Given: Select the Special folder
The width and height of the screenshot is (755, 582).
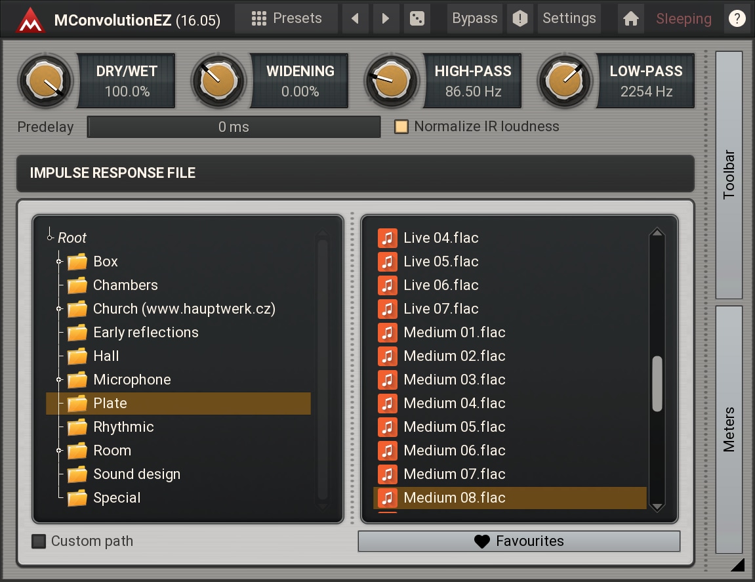Looking at the screenshot, I should click(x=178, y=498).
